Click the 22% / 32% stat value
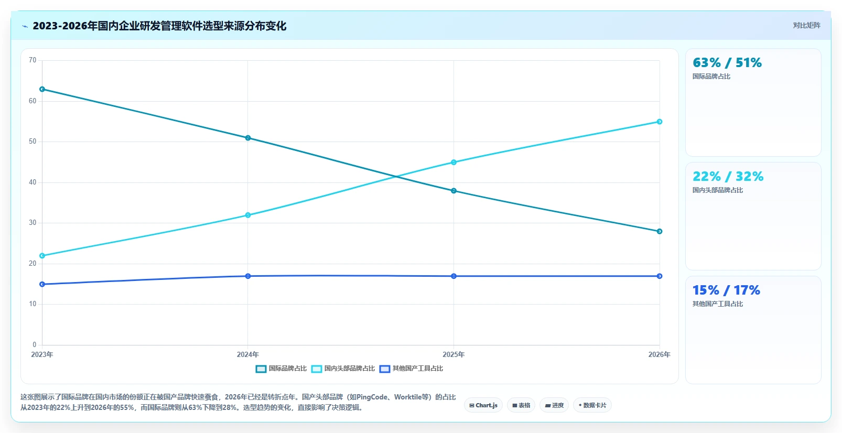Image resolution: width=842 pixels, height=433 pixels. pos(728,177)
